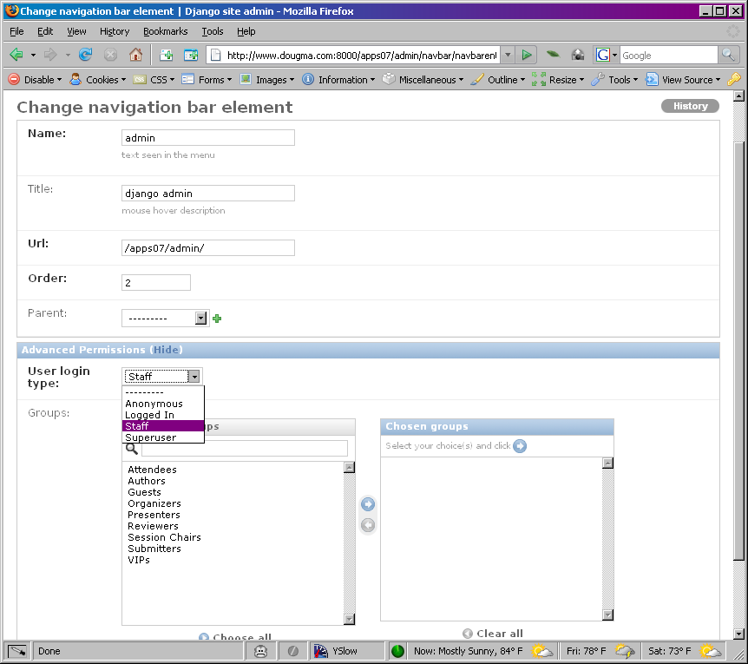Screen dimensions: 748x664
Task: Click the left arrow to remove chosen groups
Action: [x=368, y=525]
